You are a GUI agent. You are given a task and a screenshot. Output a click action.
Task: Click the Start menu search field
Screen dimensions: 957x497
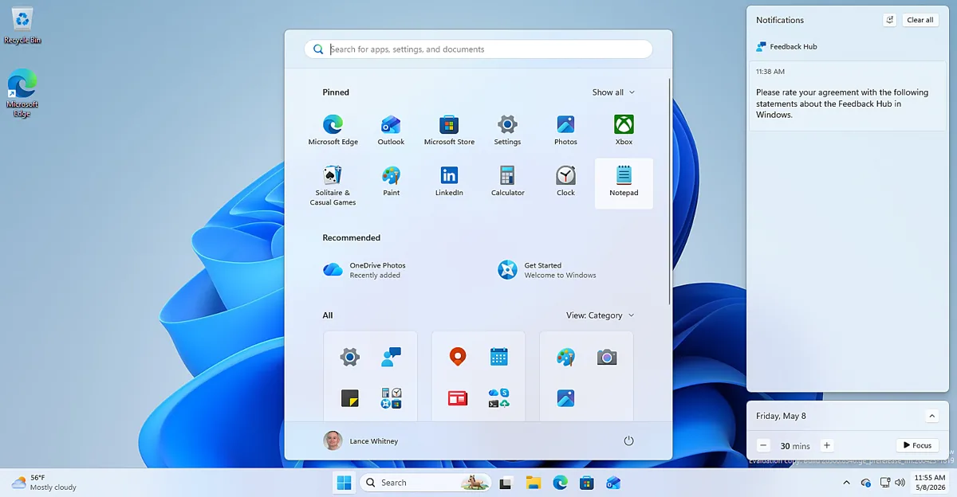[478, 49]
